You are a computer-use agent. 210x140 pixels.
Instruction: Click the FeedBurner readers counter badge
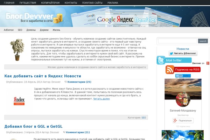tap(183, 76)
